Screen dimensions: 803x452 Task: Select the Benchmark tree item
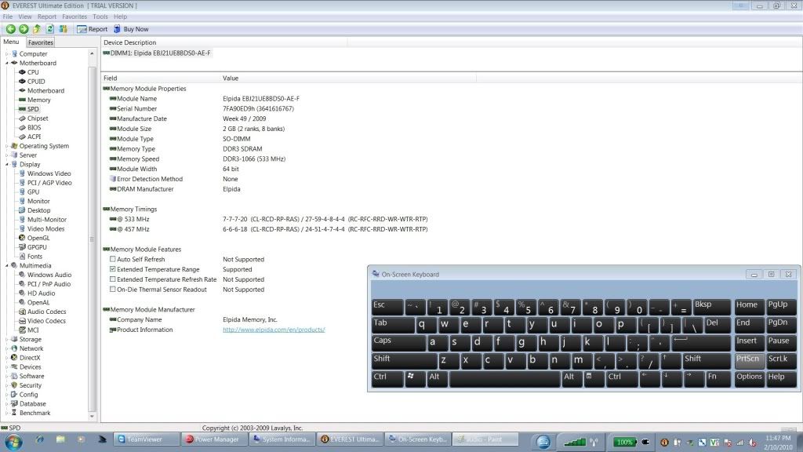[35, 413]
